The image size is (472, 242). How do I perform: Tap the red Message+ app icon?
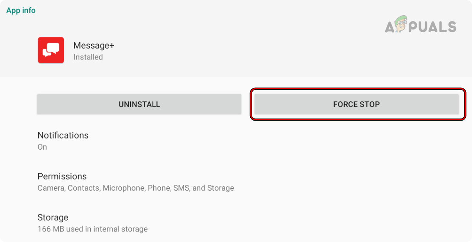coord(51,50)
